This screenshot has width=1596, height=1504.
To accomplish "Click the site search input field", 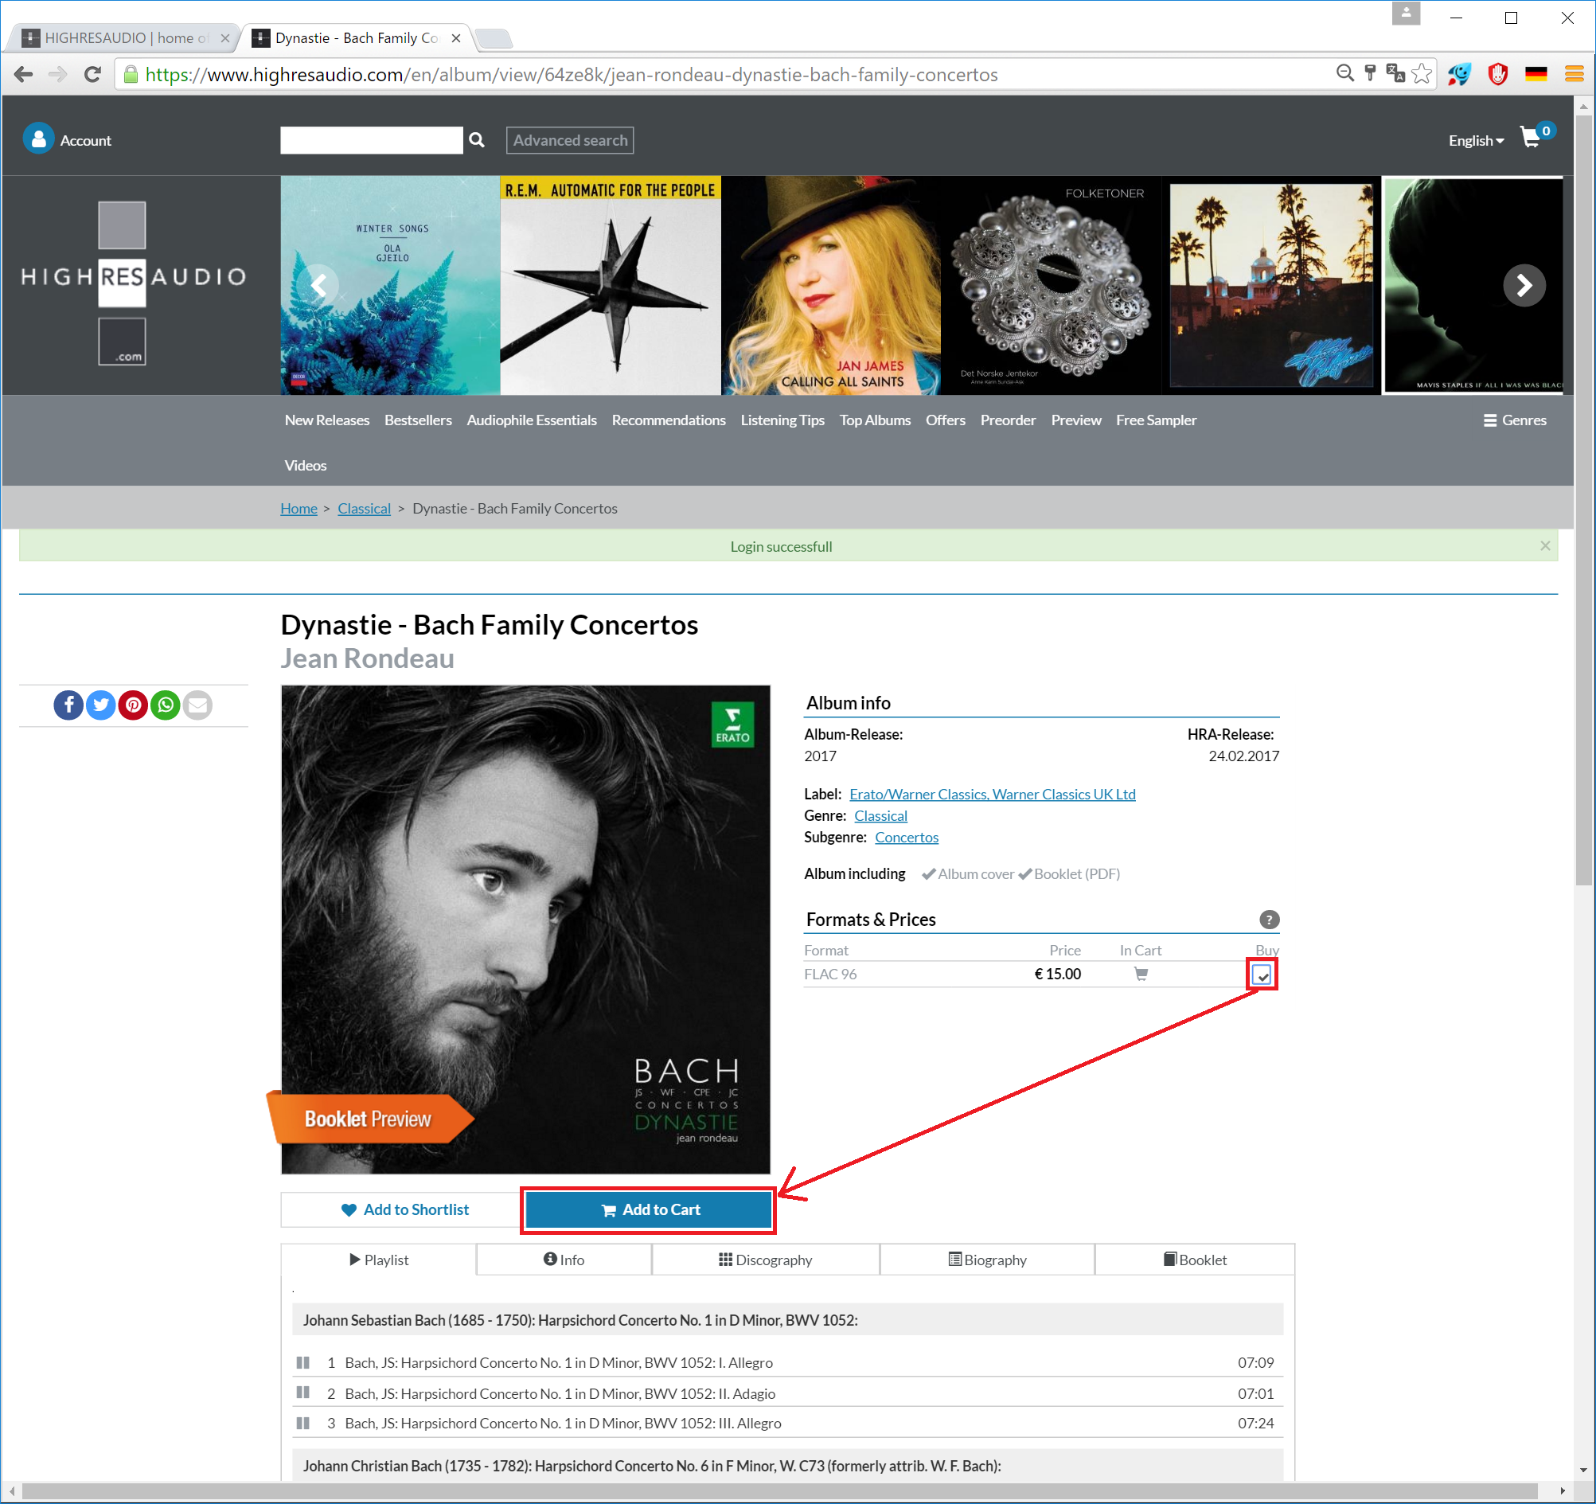I will (371, 139).
